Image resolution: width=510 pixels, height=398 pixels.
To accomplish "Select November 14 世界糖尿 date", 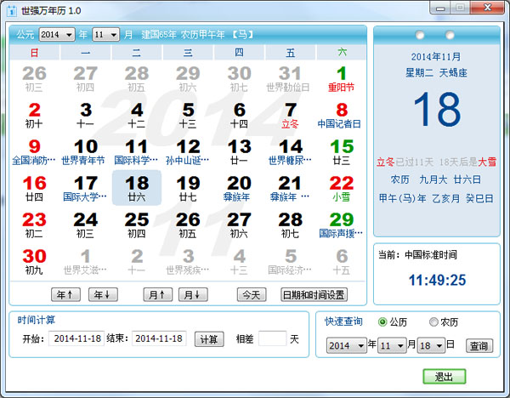I will (290, 151).
